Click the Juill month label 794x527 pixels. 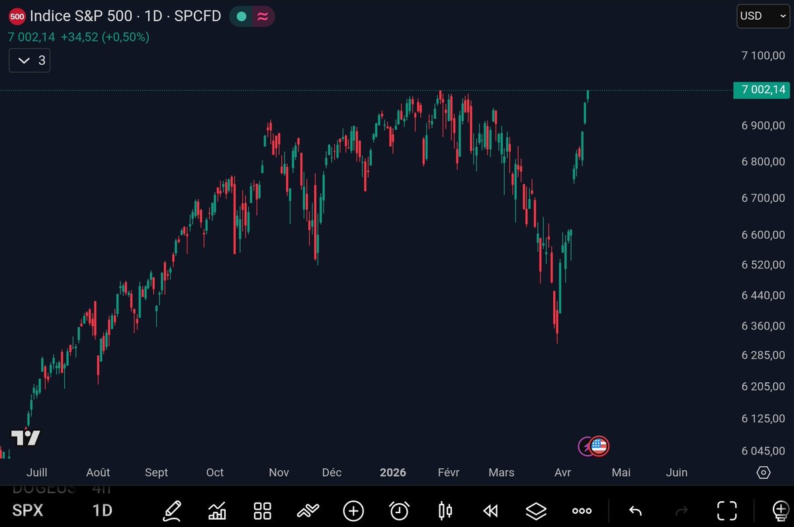36,473
